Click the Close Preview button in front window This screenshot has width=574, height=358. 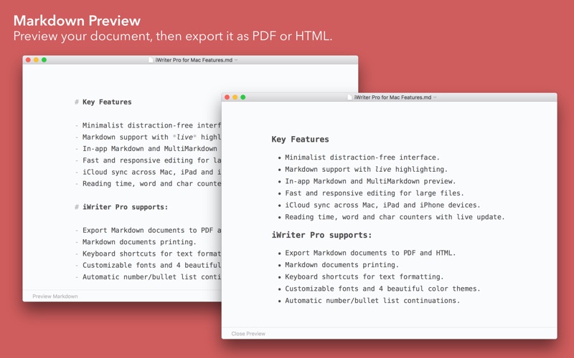[x=248, y=334]
